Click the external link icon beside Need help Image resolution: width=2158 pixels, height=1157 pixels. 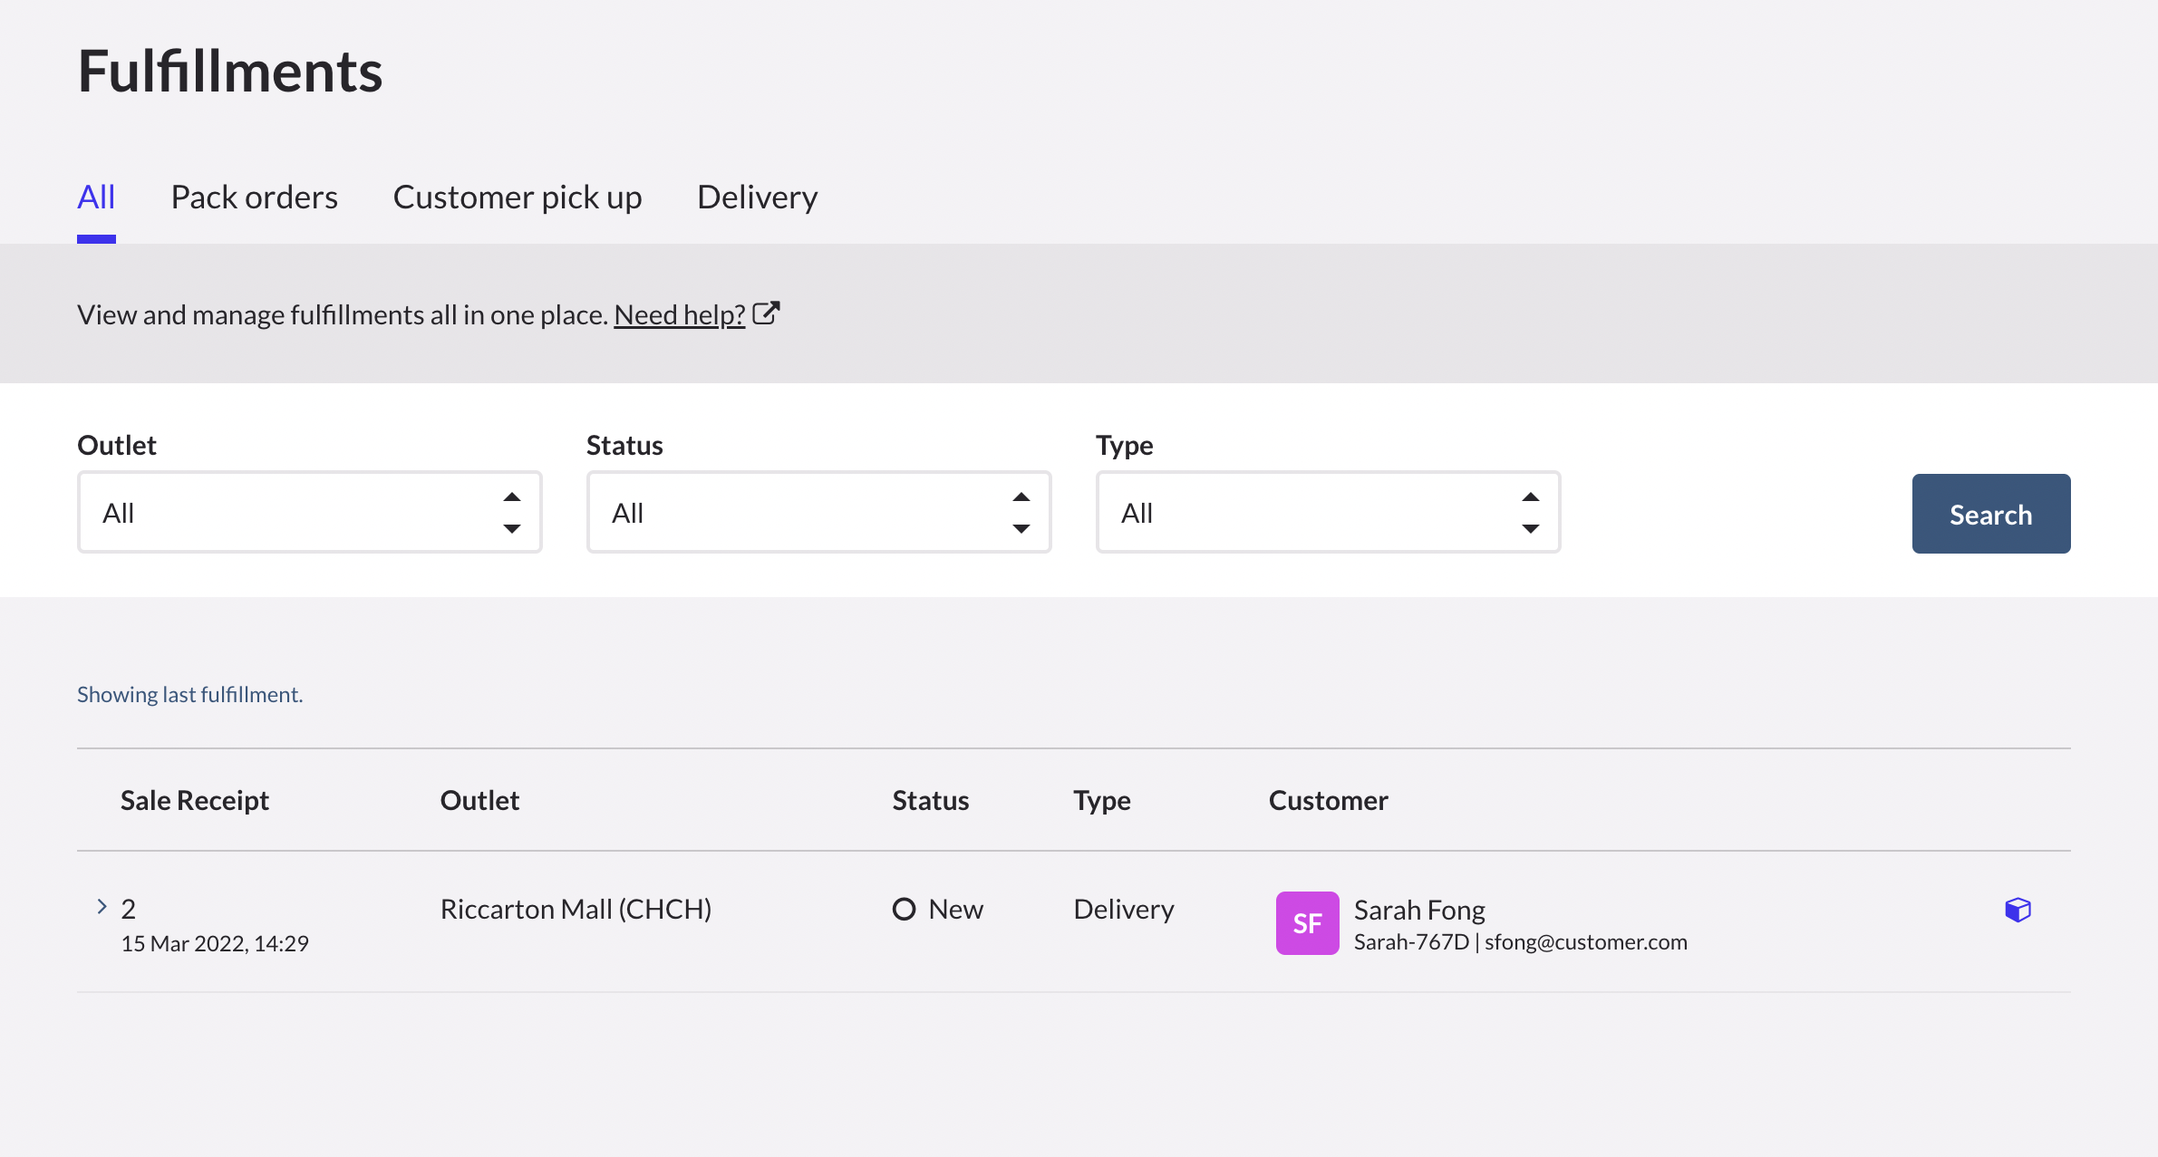[x=766, y=313]
